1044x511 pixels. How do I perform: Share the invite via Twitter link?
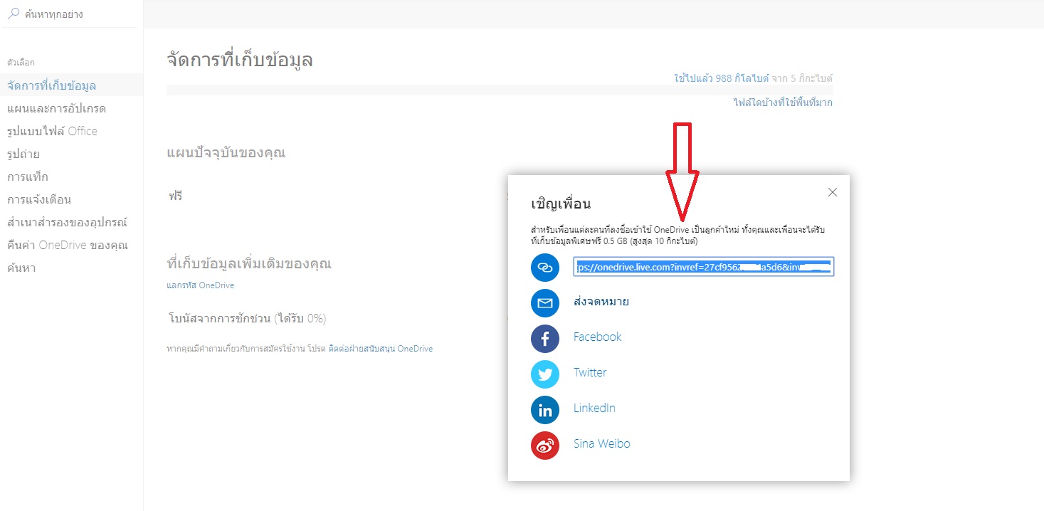coord(590,372)
